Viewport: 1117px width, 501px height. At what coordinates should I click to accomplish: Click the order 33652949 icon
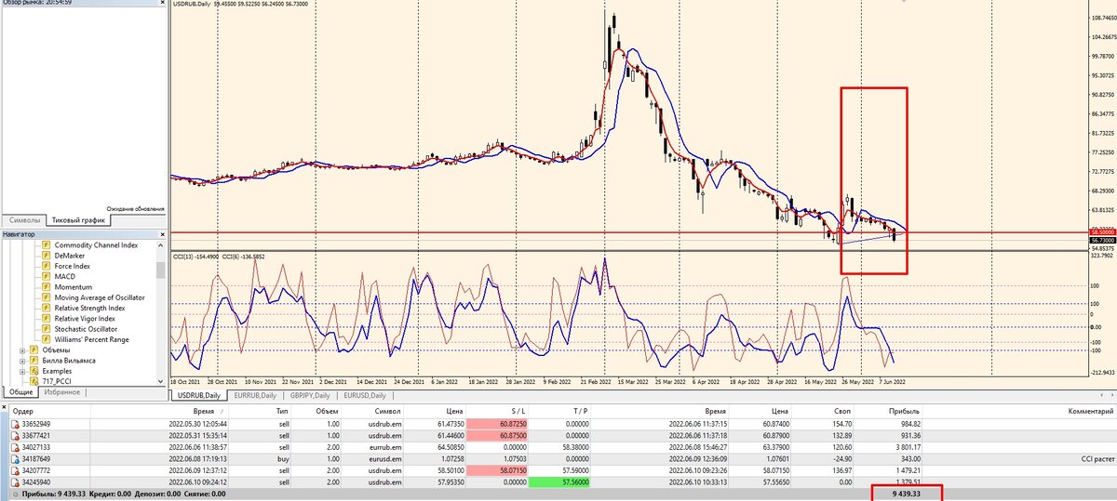tap(15, 424)
